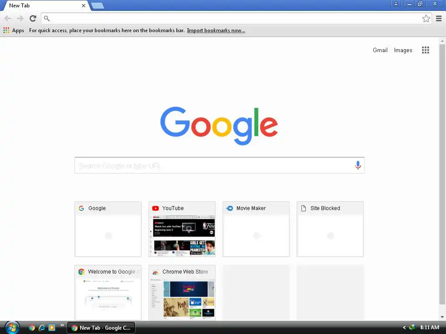
Task: Open a new tab with the tab button
Action: [x=98, y=6]
